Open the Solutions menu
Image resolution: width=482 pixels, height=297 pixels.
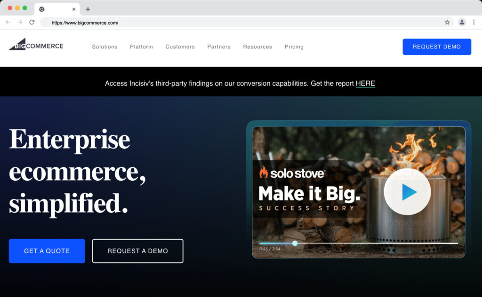pyautogui.click(x=105, y=47)
